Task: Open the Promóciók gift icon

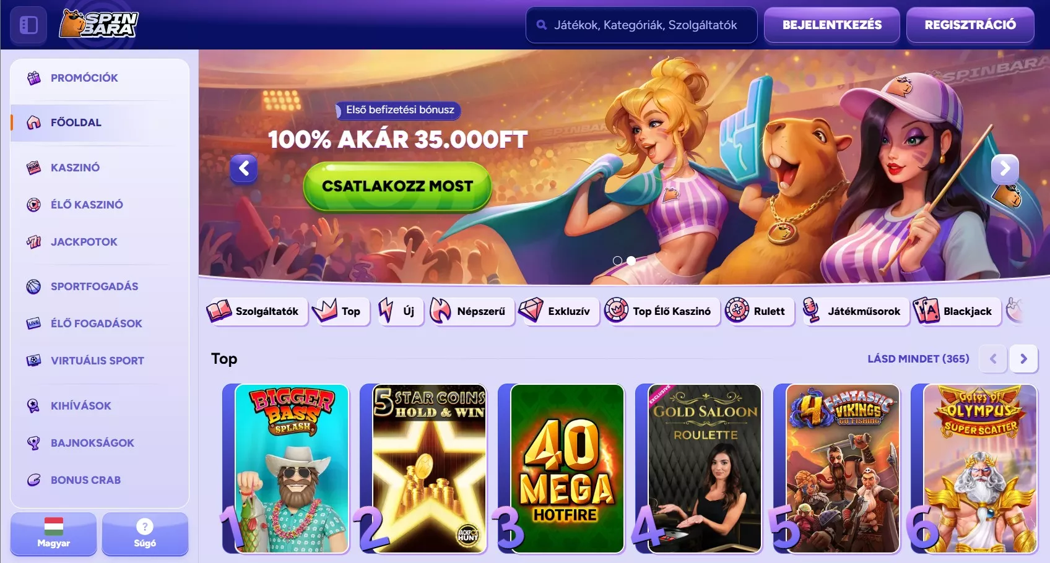Action: pyautogui.click(x=34, y=78)
